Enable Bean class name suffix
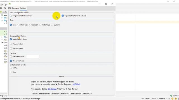The image size is (179, 100). point(11,72)
